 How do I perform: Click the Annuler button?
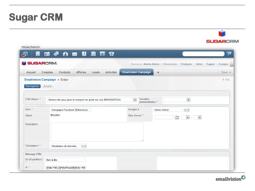pos(48,86)
